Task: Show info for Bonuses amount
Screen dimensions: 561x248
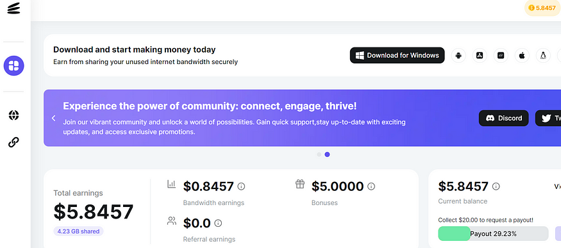Action: pyautogui.click(x=371, y=186)
